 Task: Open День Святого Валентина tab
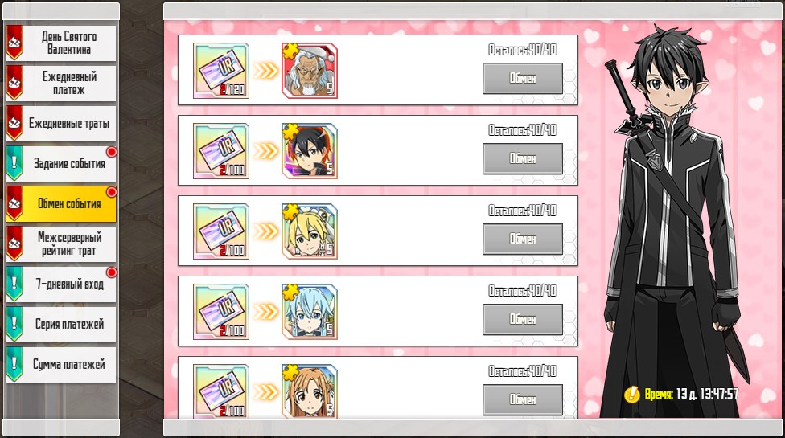point(61,43)
